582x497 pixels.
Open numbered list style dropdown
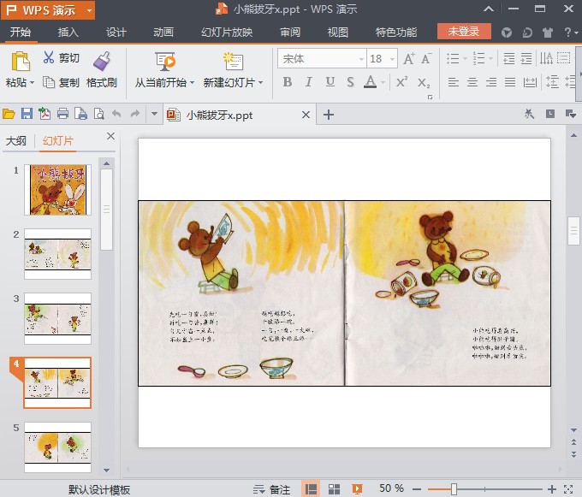[490, 59]
